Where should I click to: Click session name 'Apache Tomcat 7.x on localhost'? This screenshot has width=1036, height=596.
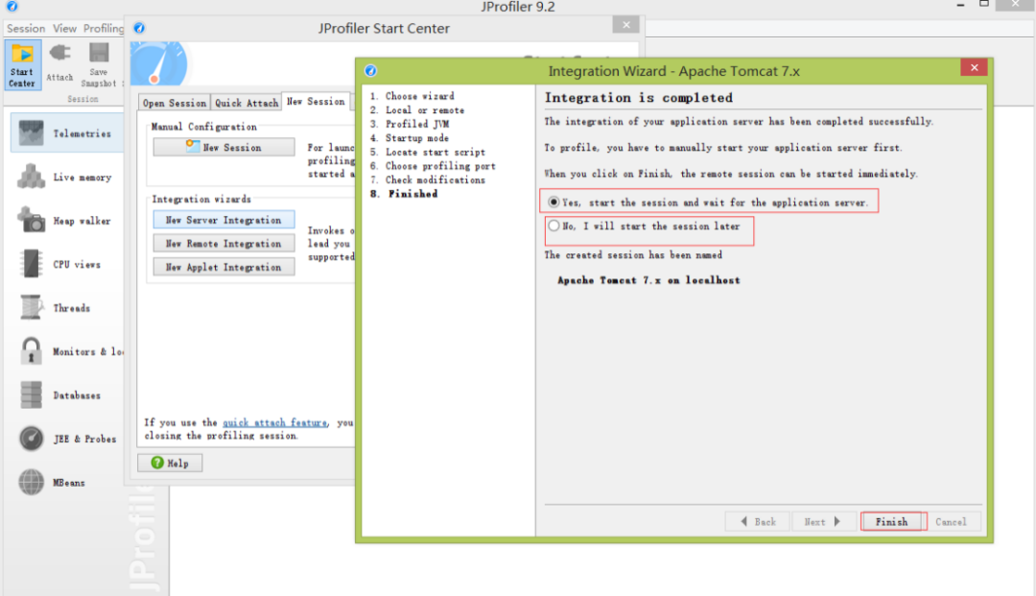pos(648,280)
